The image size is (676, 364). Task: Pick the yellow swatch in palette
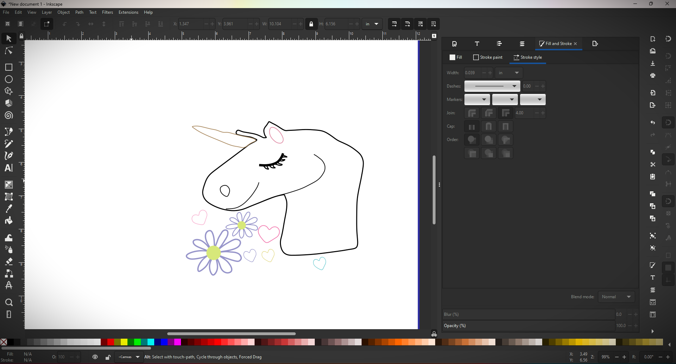[124, 342]
